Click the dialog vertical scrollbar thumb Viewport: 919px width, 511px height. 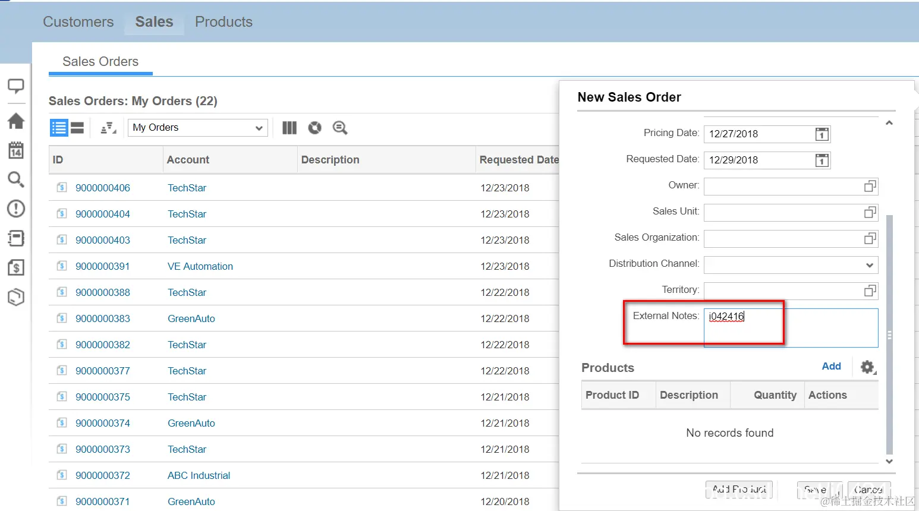point(889,335)
